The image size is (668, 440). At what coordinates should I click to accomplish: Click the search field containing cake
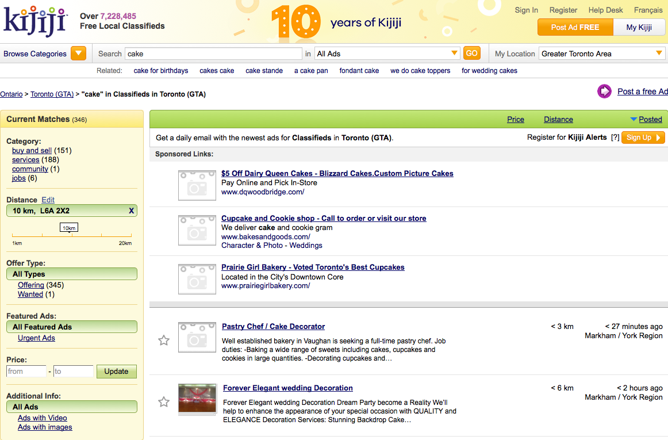pyautogui.click(x=213, y=53)
